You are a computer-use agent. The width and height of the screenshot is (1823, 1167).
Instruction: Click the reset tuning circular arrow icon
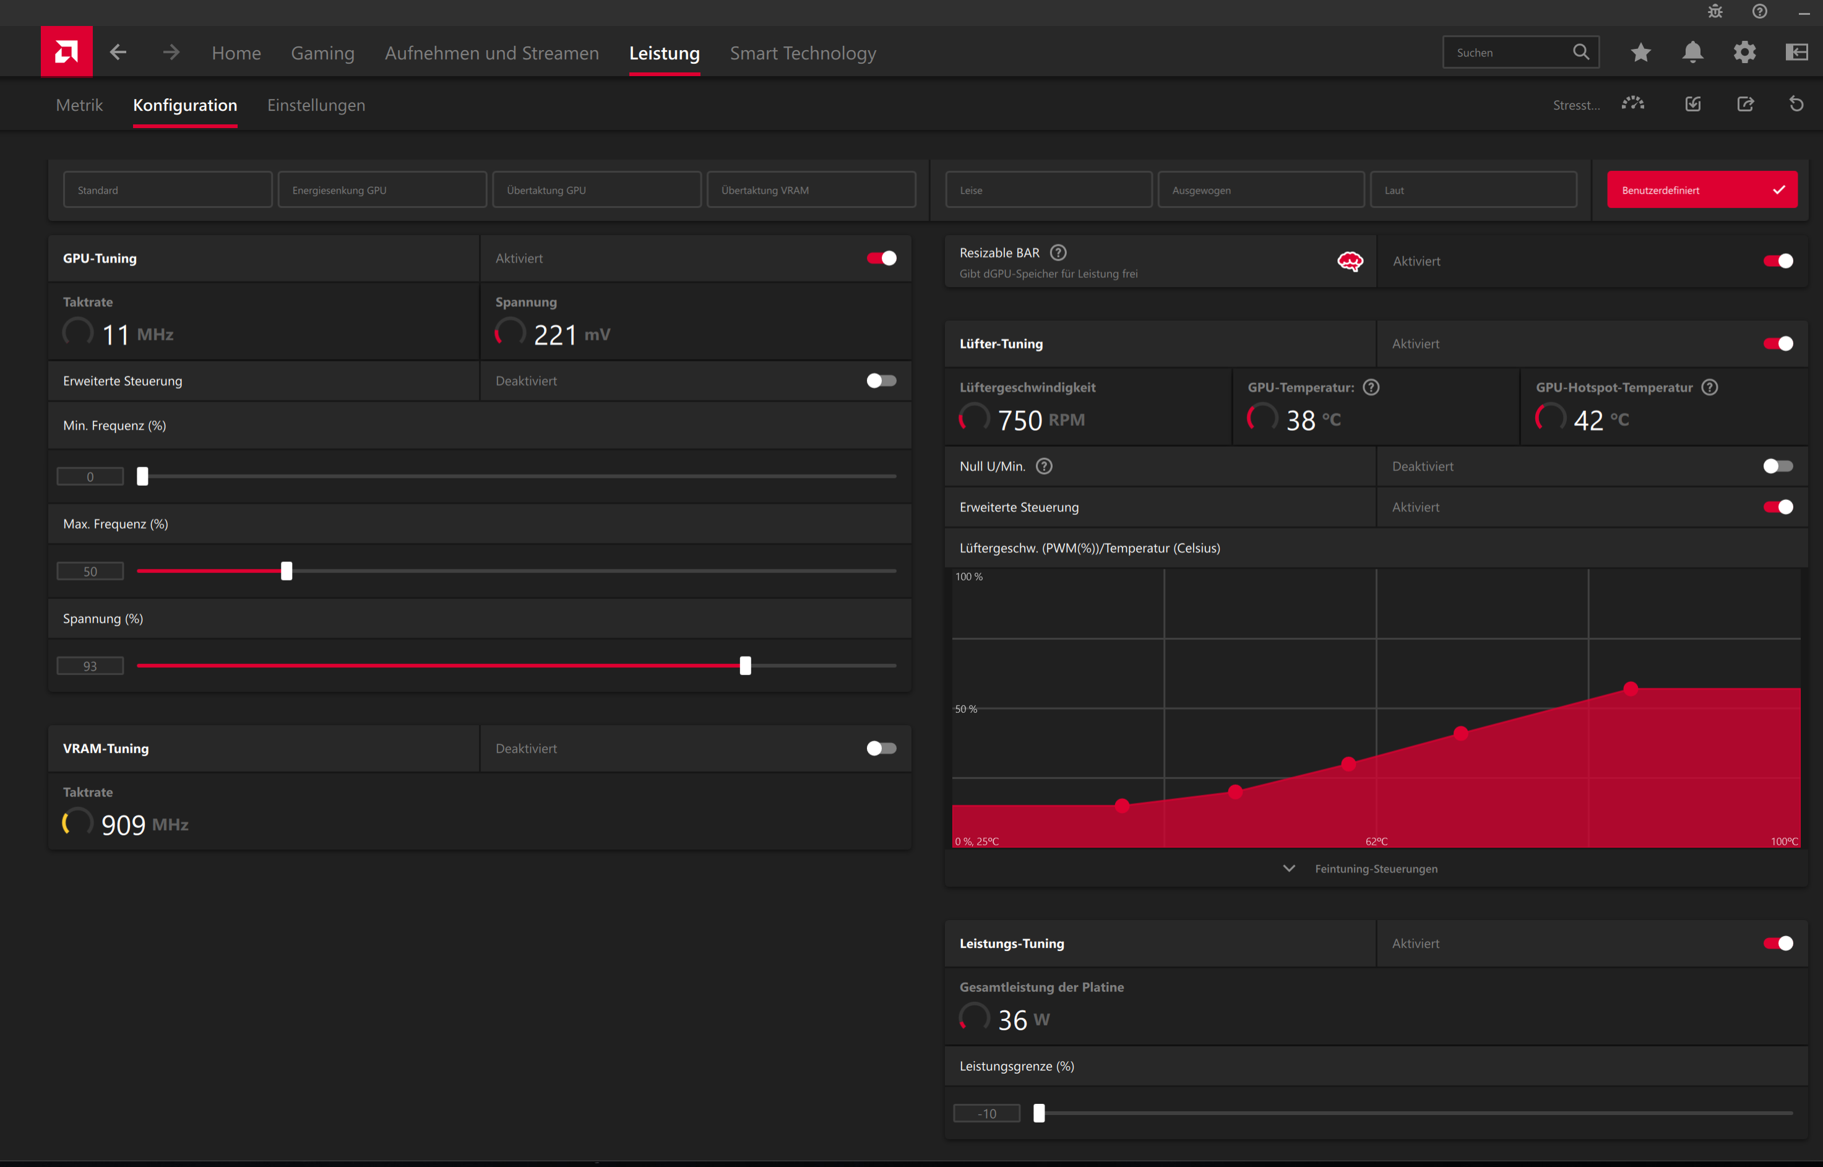[1796, 104]
